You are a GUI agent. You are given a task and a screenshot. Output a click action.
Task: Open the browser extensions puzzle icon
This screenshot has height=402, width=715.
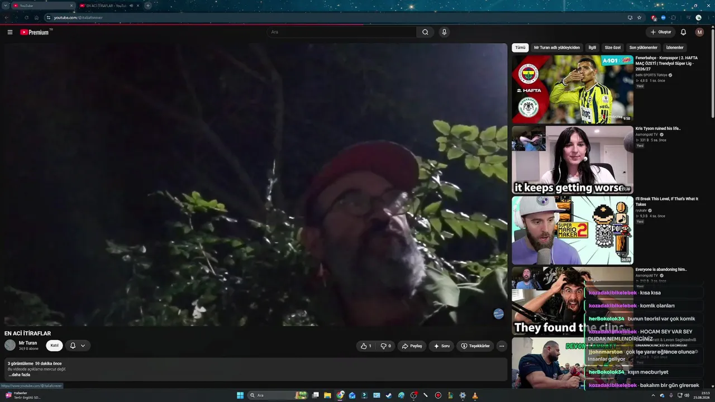pyautogui.click(x=673, y=18)
